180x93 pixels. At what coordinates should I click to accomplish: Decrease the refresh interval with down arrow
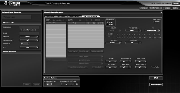[x=51, y=85]
